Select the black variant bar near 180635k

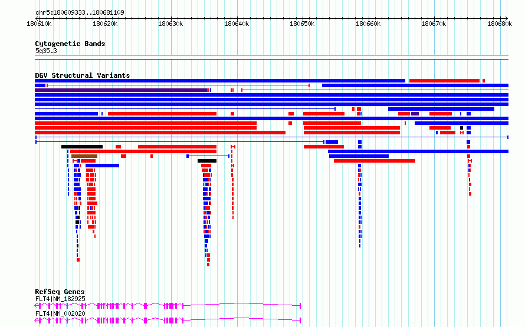[x=207, y=161]
